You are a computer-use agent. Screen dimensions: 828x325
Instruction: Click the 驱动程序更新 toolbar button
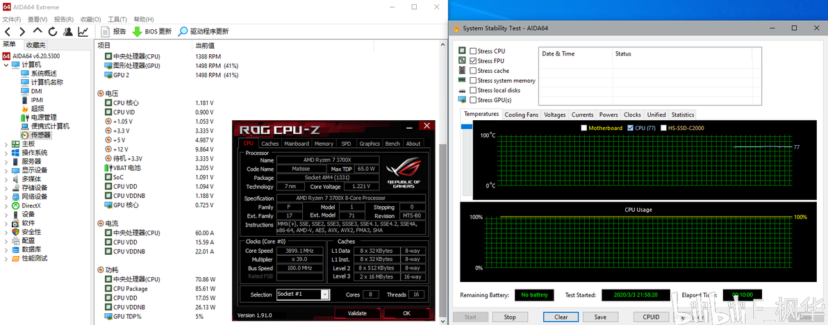click(204, 32)
